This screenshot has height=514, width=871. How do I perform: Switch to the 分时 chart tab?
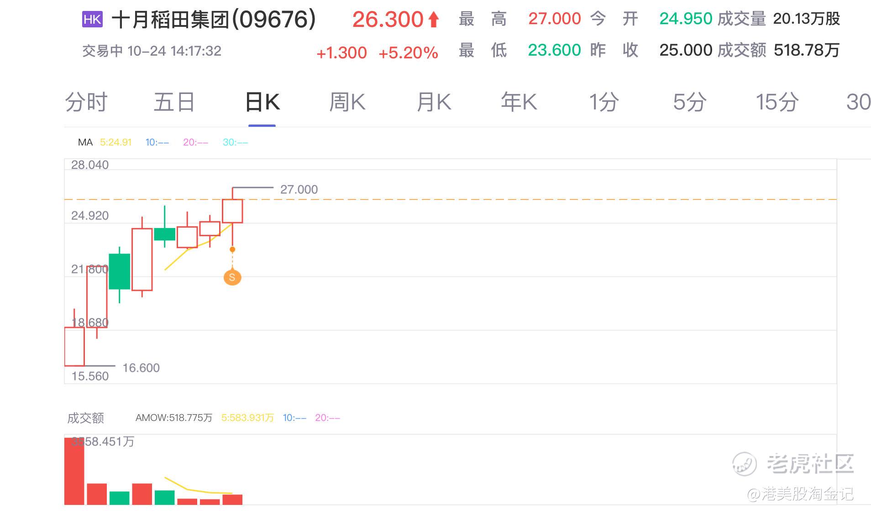(86, 102)
